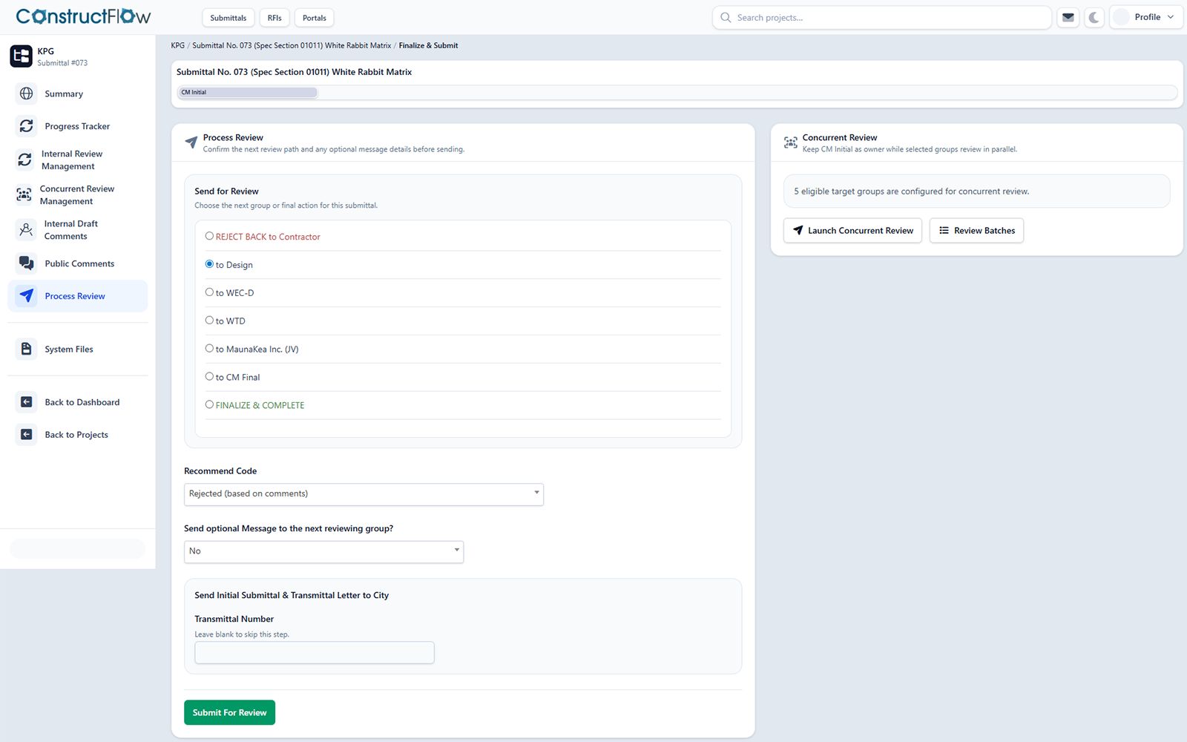Click the 5 eligible target groups notice
The height and width of the screenshot is (742, 1187).
tap(976, 191)
